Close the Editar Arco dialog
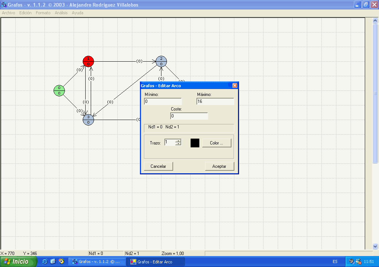Viewport: 379px width, 267px height. (x=235, y=86)
